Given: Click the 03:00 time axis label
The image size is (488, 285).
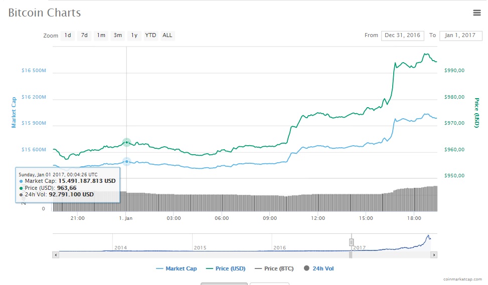Looking at the screenshot, I should point(174,218).
